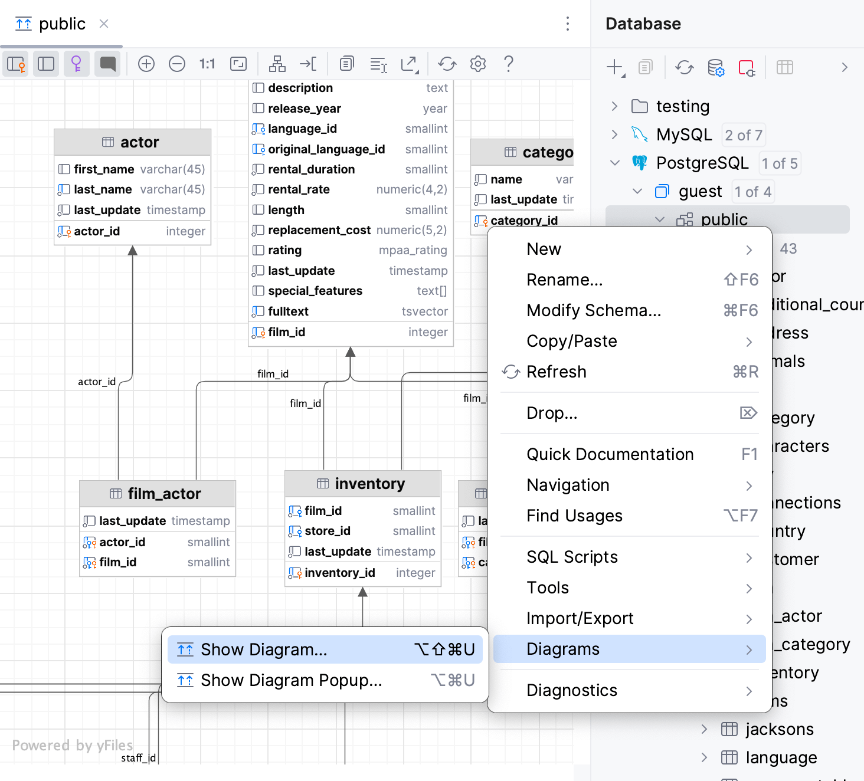Click the Powered by yFiles link
864x781 pixels.
(72, 745)
